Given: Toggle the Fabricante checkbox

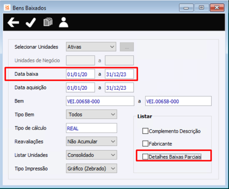Looking at the screenshot, I should [145, 144].
